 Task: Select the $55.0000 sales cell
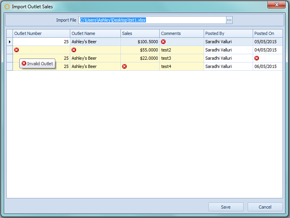(140, 50)
